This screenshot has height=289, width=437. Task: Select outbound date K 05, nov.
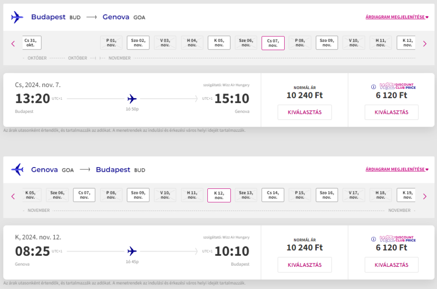(x=219, y=43)
